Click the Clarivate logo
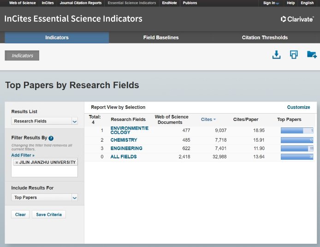 pyautogui.click(x=297, y=19)
